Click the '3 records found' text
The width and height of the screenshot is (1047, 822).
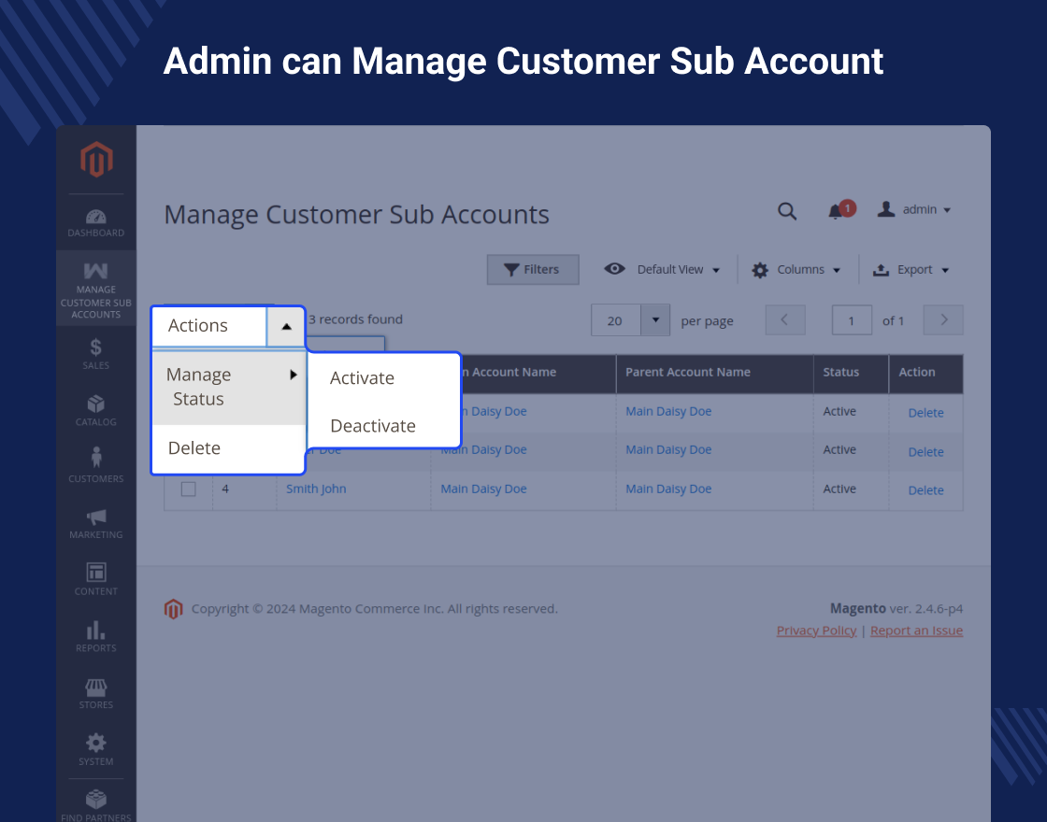[x=355, y=319]
